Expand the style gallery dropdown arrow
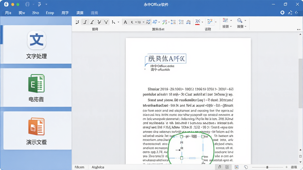303x170 pixels. coord(216,22)
